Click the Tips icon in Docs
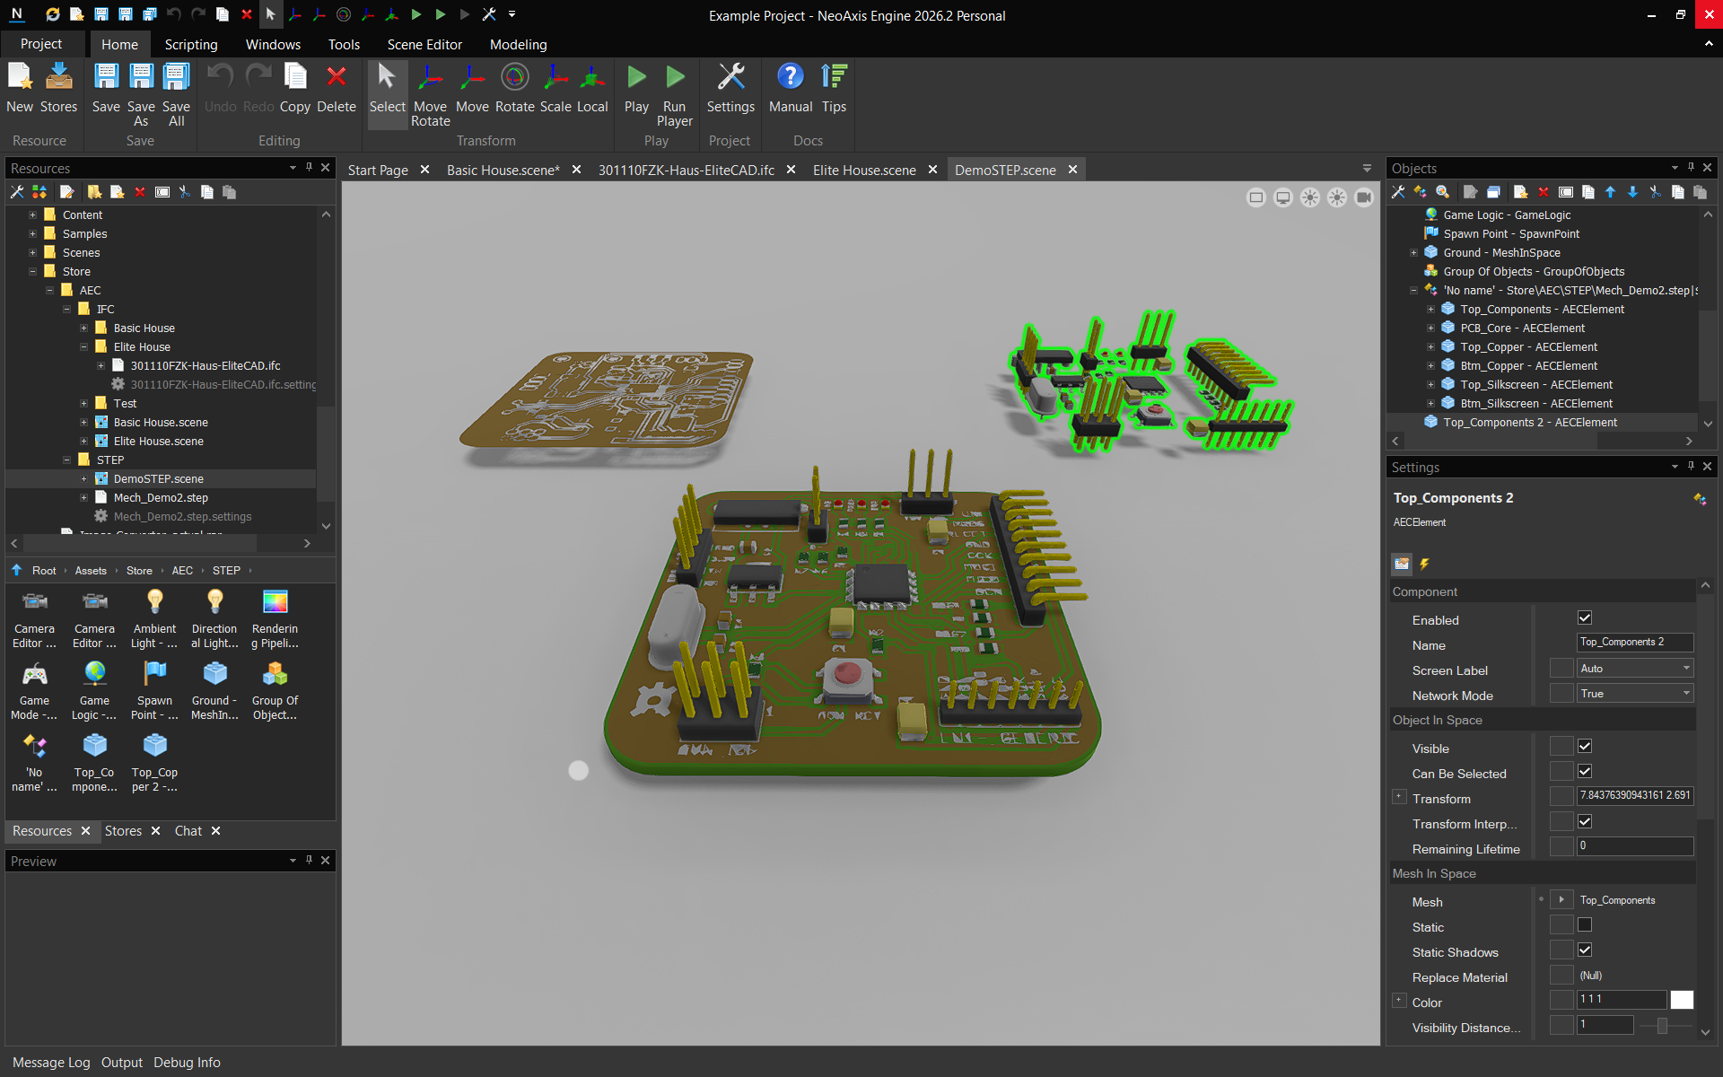The height and width of the screenshot is (1077, 1723). point(834,88)
